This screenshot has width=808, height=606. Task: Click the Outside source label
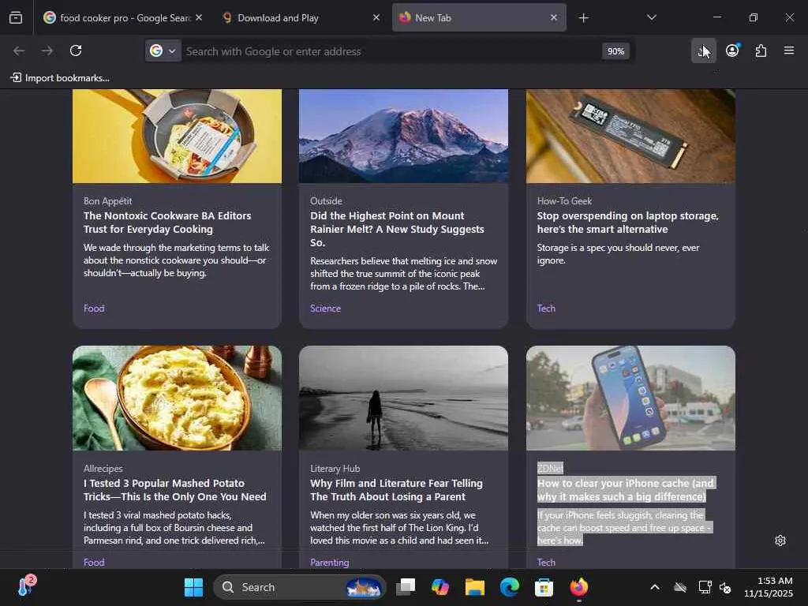pos(326,201)
